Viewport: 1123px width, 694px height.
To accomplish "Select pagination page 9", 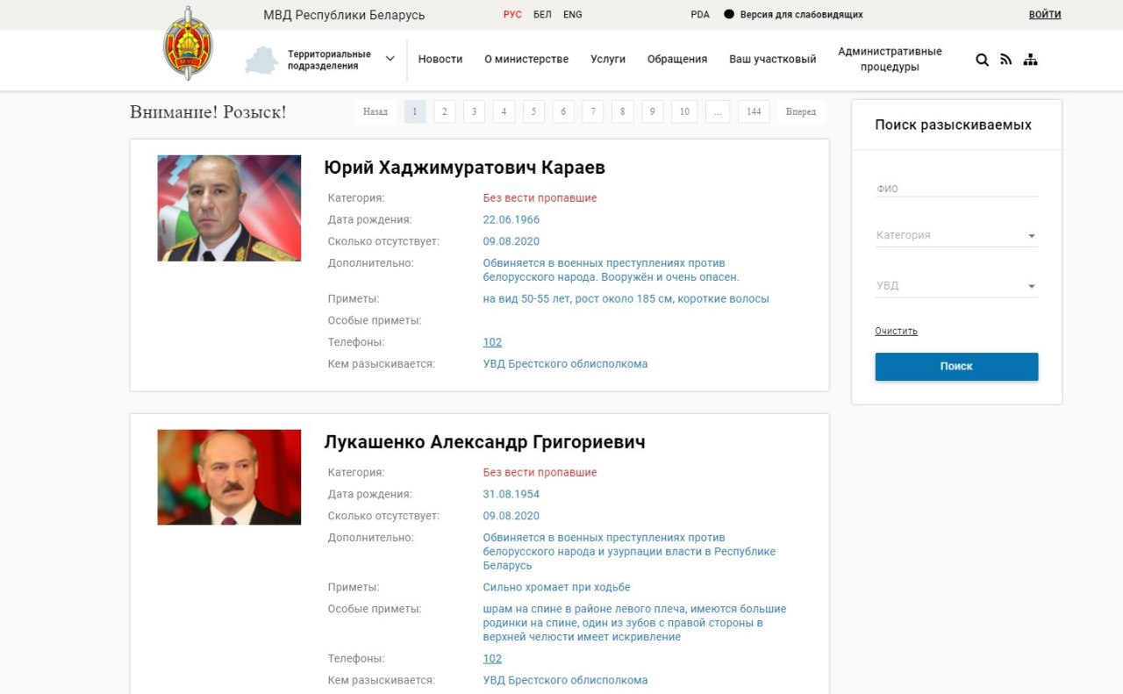I will 652,111.
